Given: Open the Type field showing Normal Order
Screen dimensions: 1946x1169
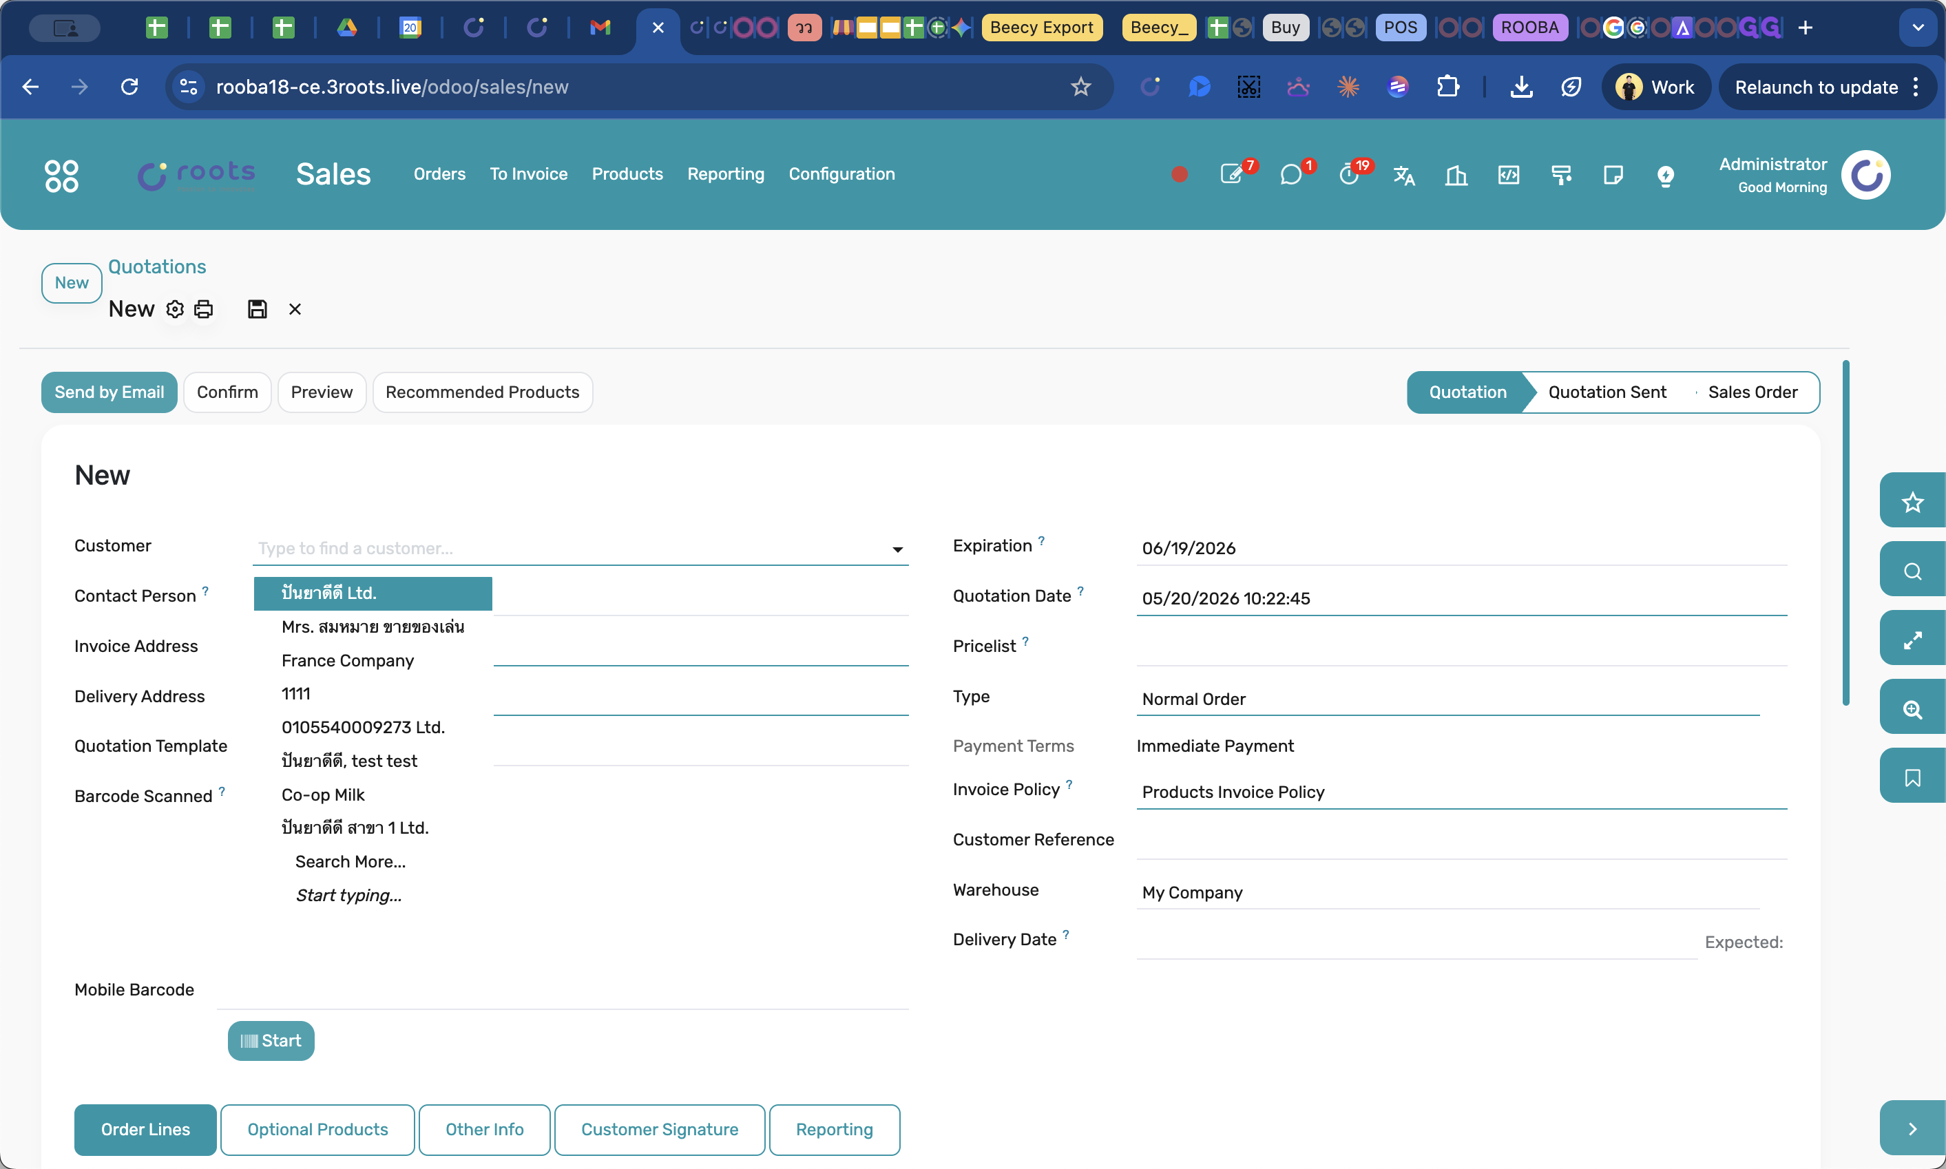Looking at the screenshot, I should [1447, 699].
